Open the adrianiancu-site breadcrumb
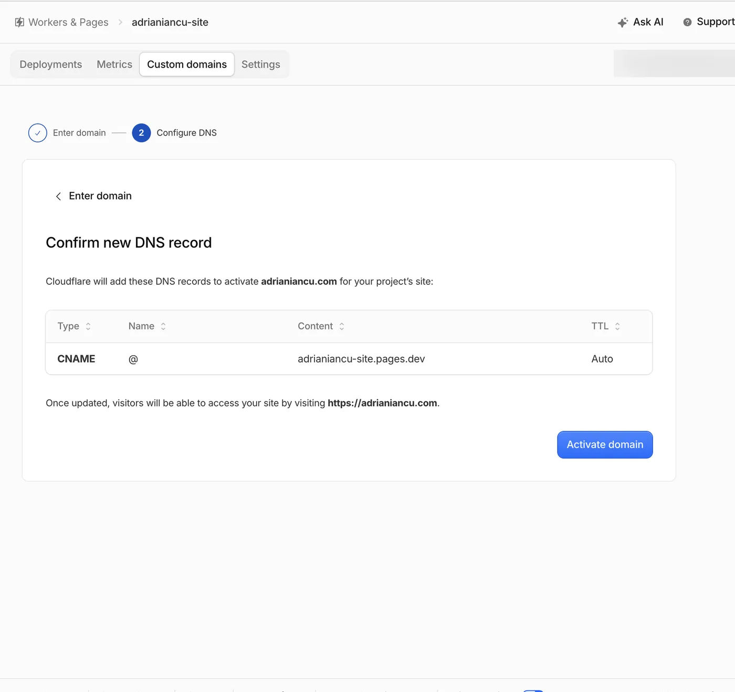This screenshot has width=735, height=692. pos(170,22)
